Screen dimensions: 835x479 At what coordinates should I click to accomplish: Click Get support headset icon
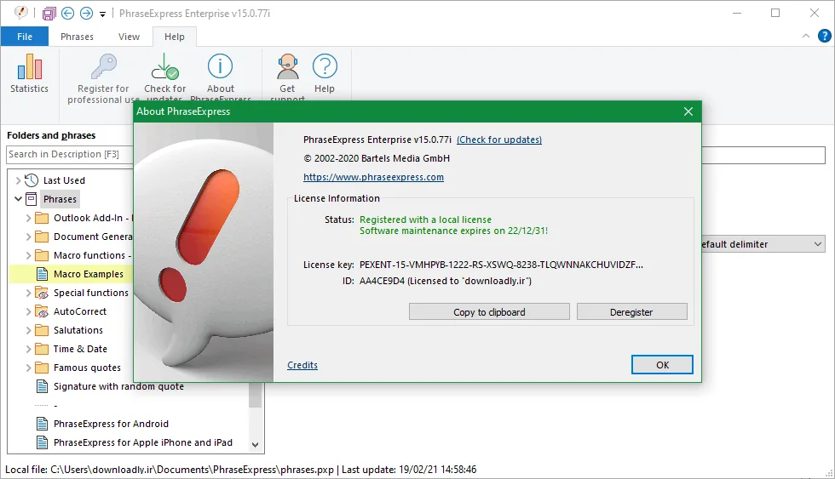(x=288, y=67)
